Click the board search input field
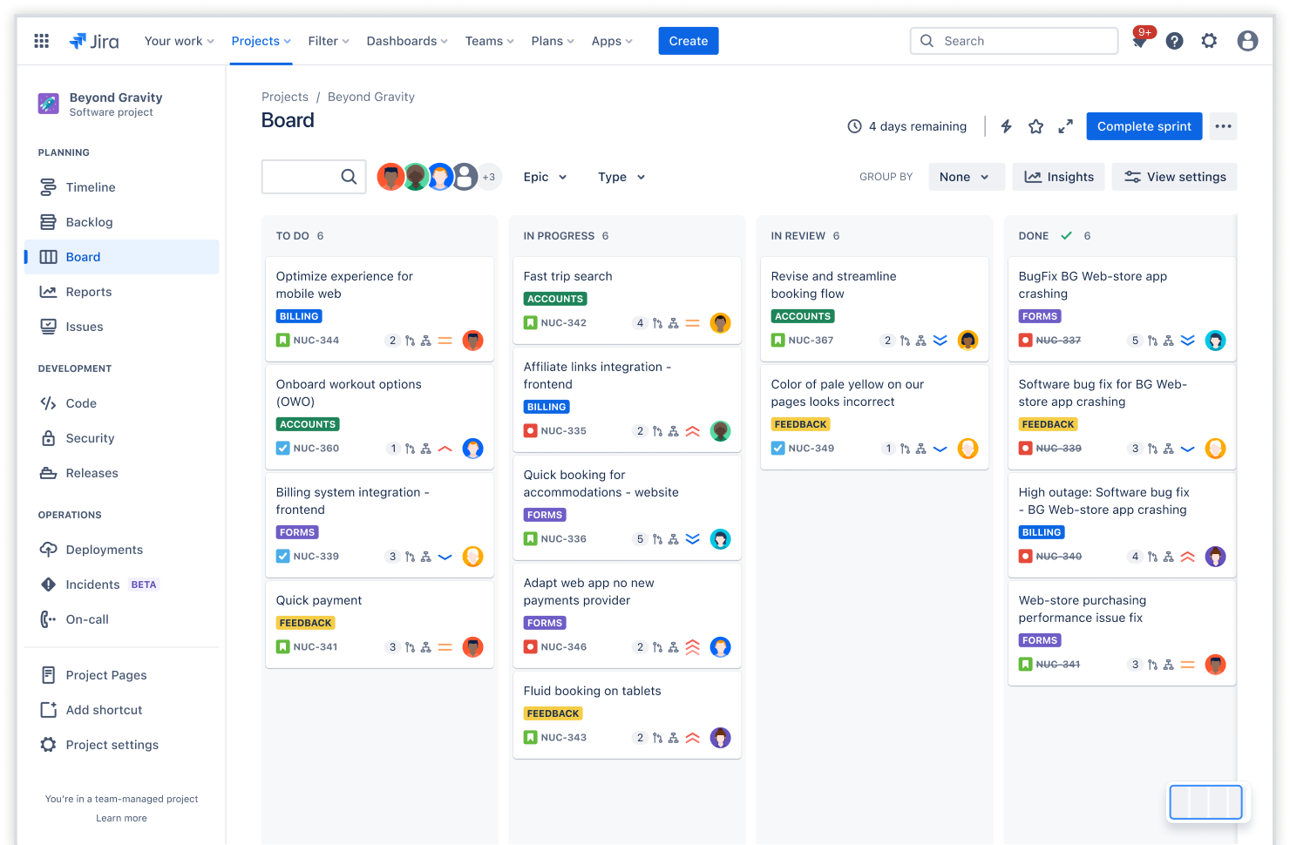 click(309, 177)
